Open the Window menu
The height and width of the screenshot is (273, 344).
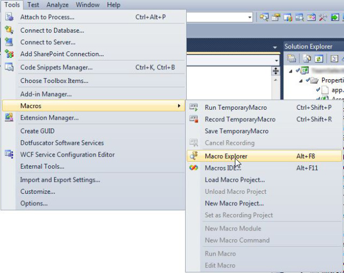[x=87, y=4]
